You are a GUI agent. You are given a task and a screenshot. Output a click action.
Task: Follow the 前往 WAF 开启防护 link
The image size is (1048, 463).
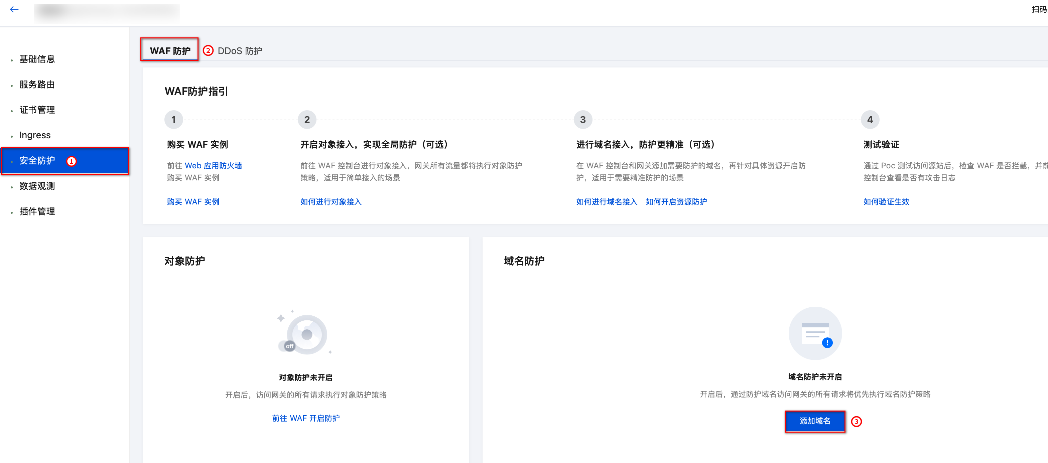pos(305,418)
